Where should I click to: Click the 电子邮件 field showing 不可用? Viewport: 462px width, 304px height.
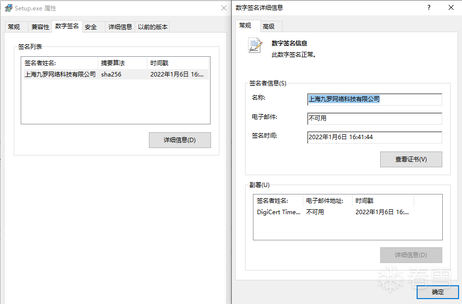point(375,118)
